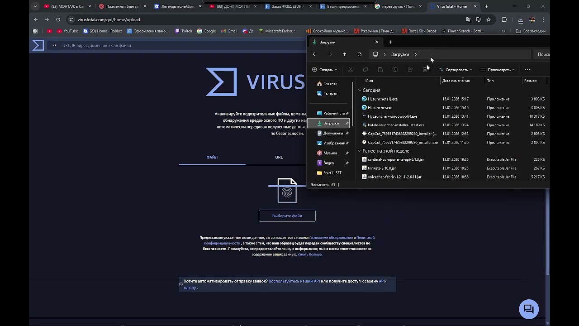This screenshot has height=326, width=579.
Task: Click the Copy icon in Explorer toolbar
Action: tap(365, 70)
